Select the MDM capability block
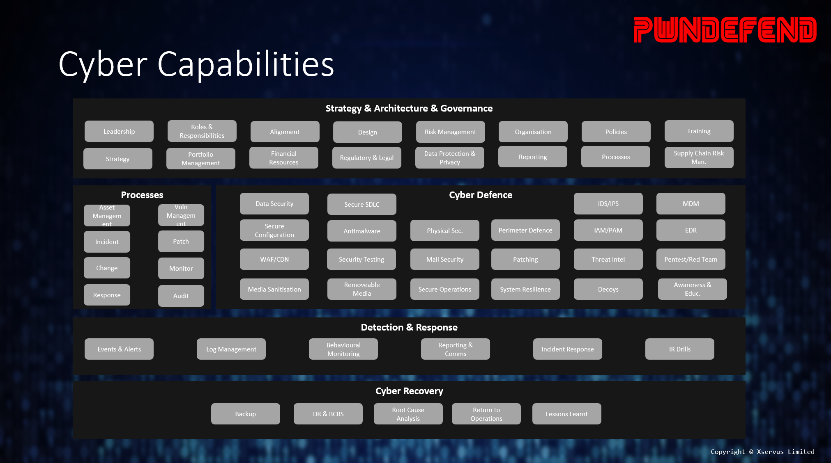 coord(691,203)
